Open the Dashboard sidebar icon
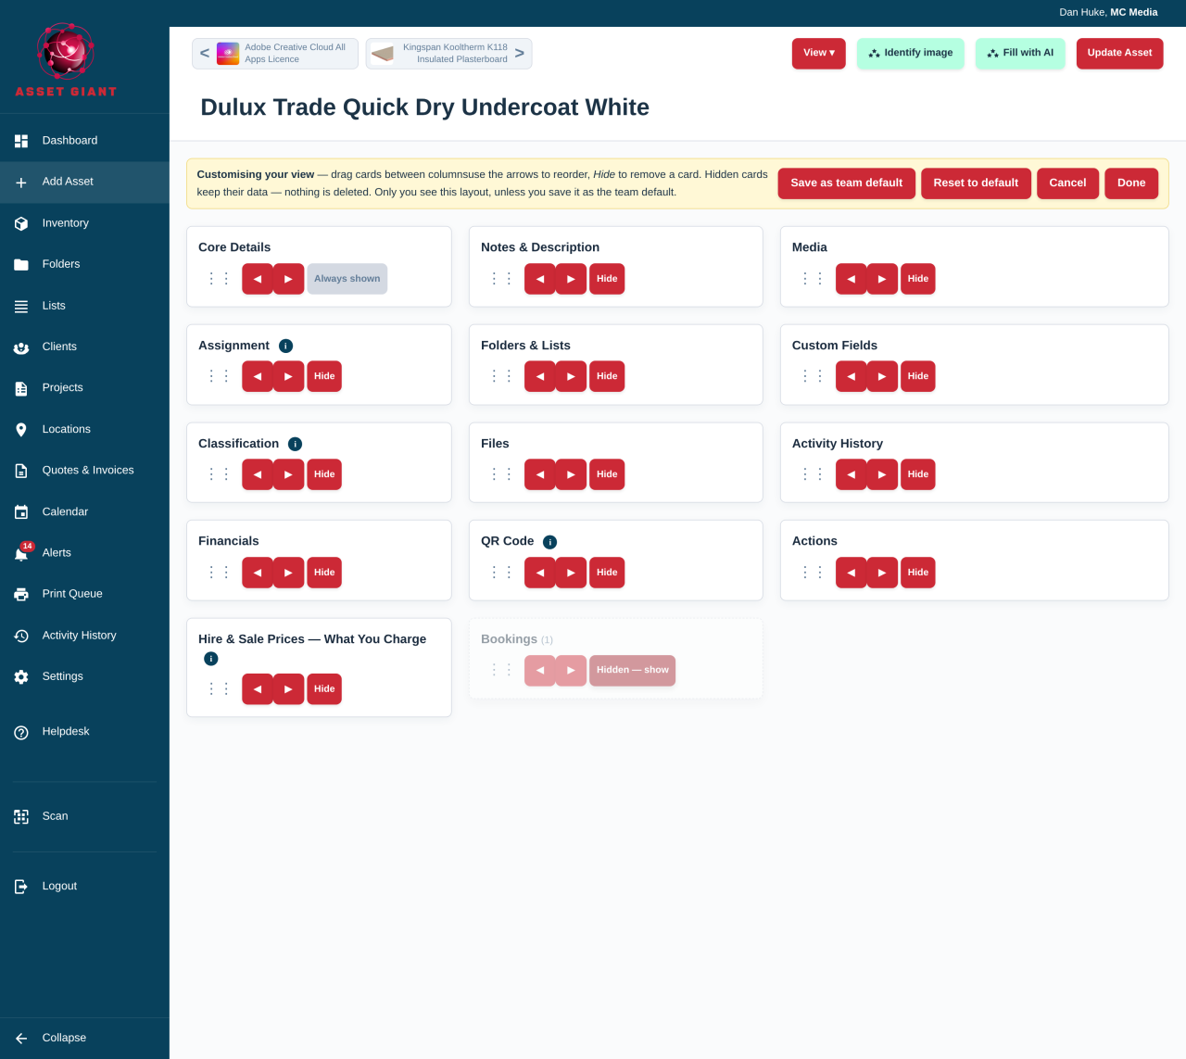Screen dimensions: 1186x1059 click(21, 141)
